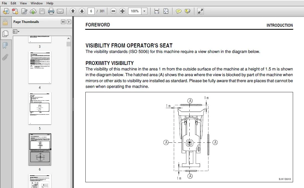Image resolution: width=304 pixels, height=188 pixels.
Task: Click the security padlock icon
Action: (5, 22)
